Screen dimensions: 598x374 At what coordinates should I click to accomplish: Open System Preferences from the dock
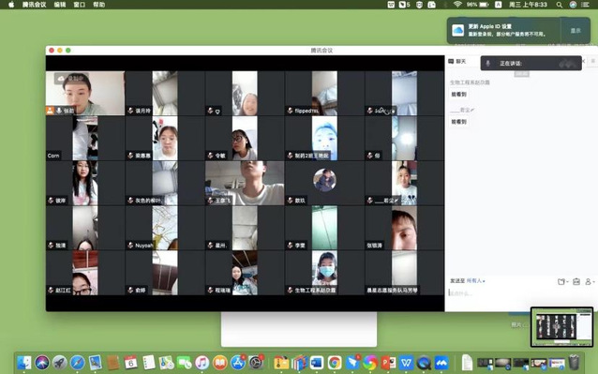256,363
